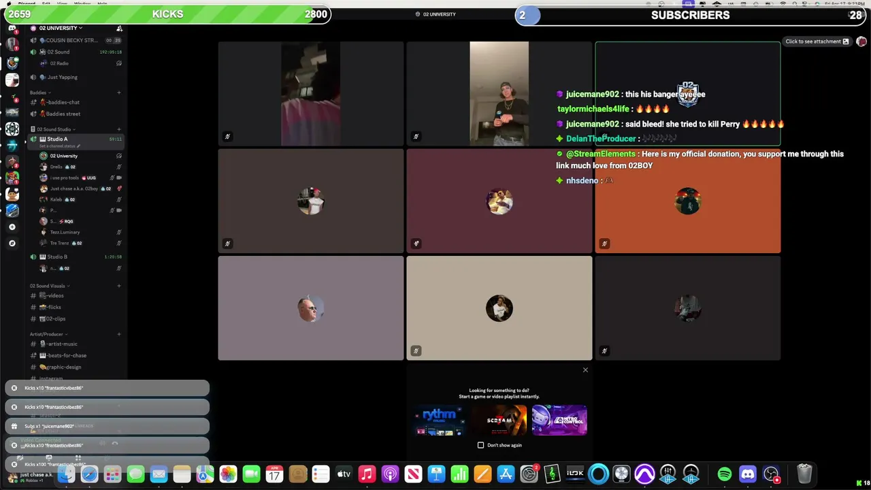
Task: Launch the Scream activity card
Action: tap(499, 420)
